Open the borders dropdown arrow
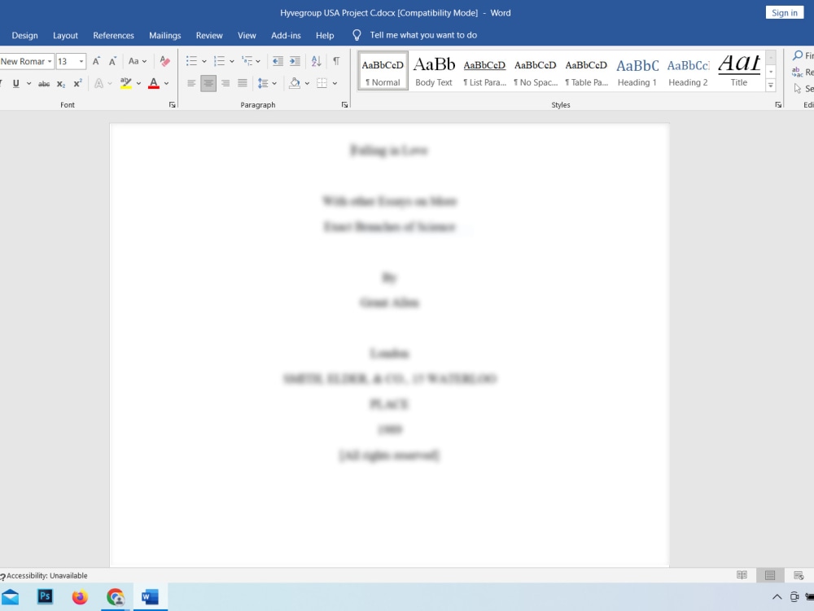The image size is (814, 611). [x=335, y=83]
